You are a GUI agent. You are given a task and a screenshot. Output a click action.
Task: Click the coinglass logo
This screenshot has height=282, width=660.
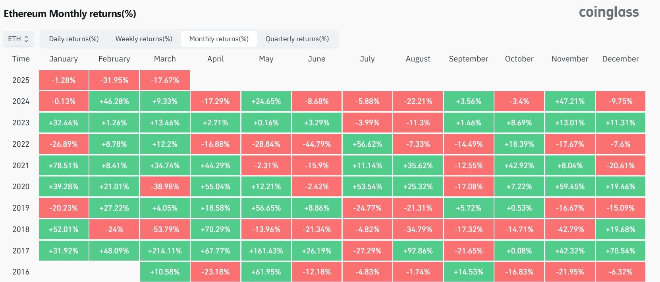[609, 13]
